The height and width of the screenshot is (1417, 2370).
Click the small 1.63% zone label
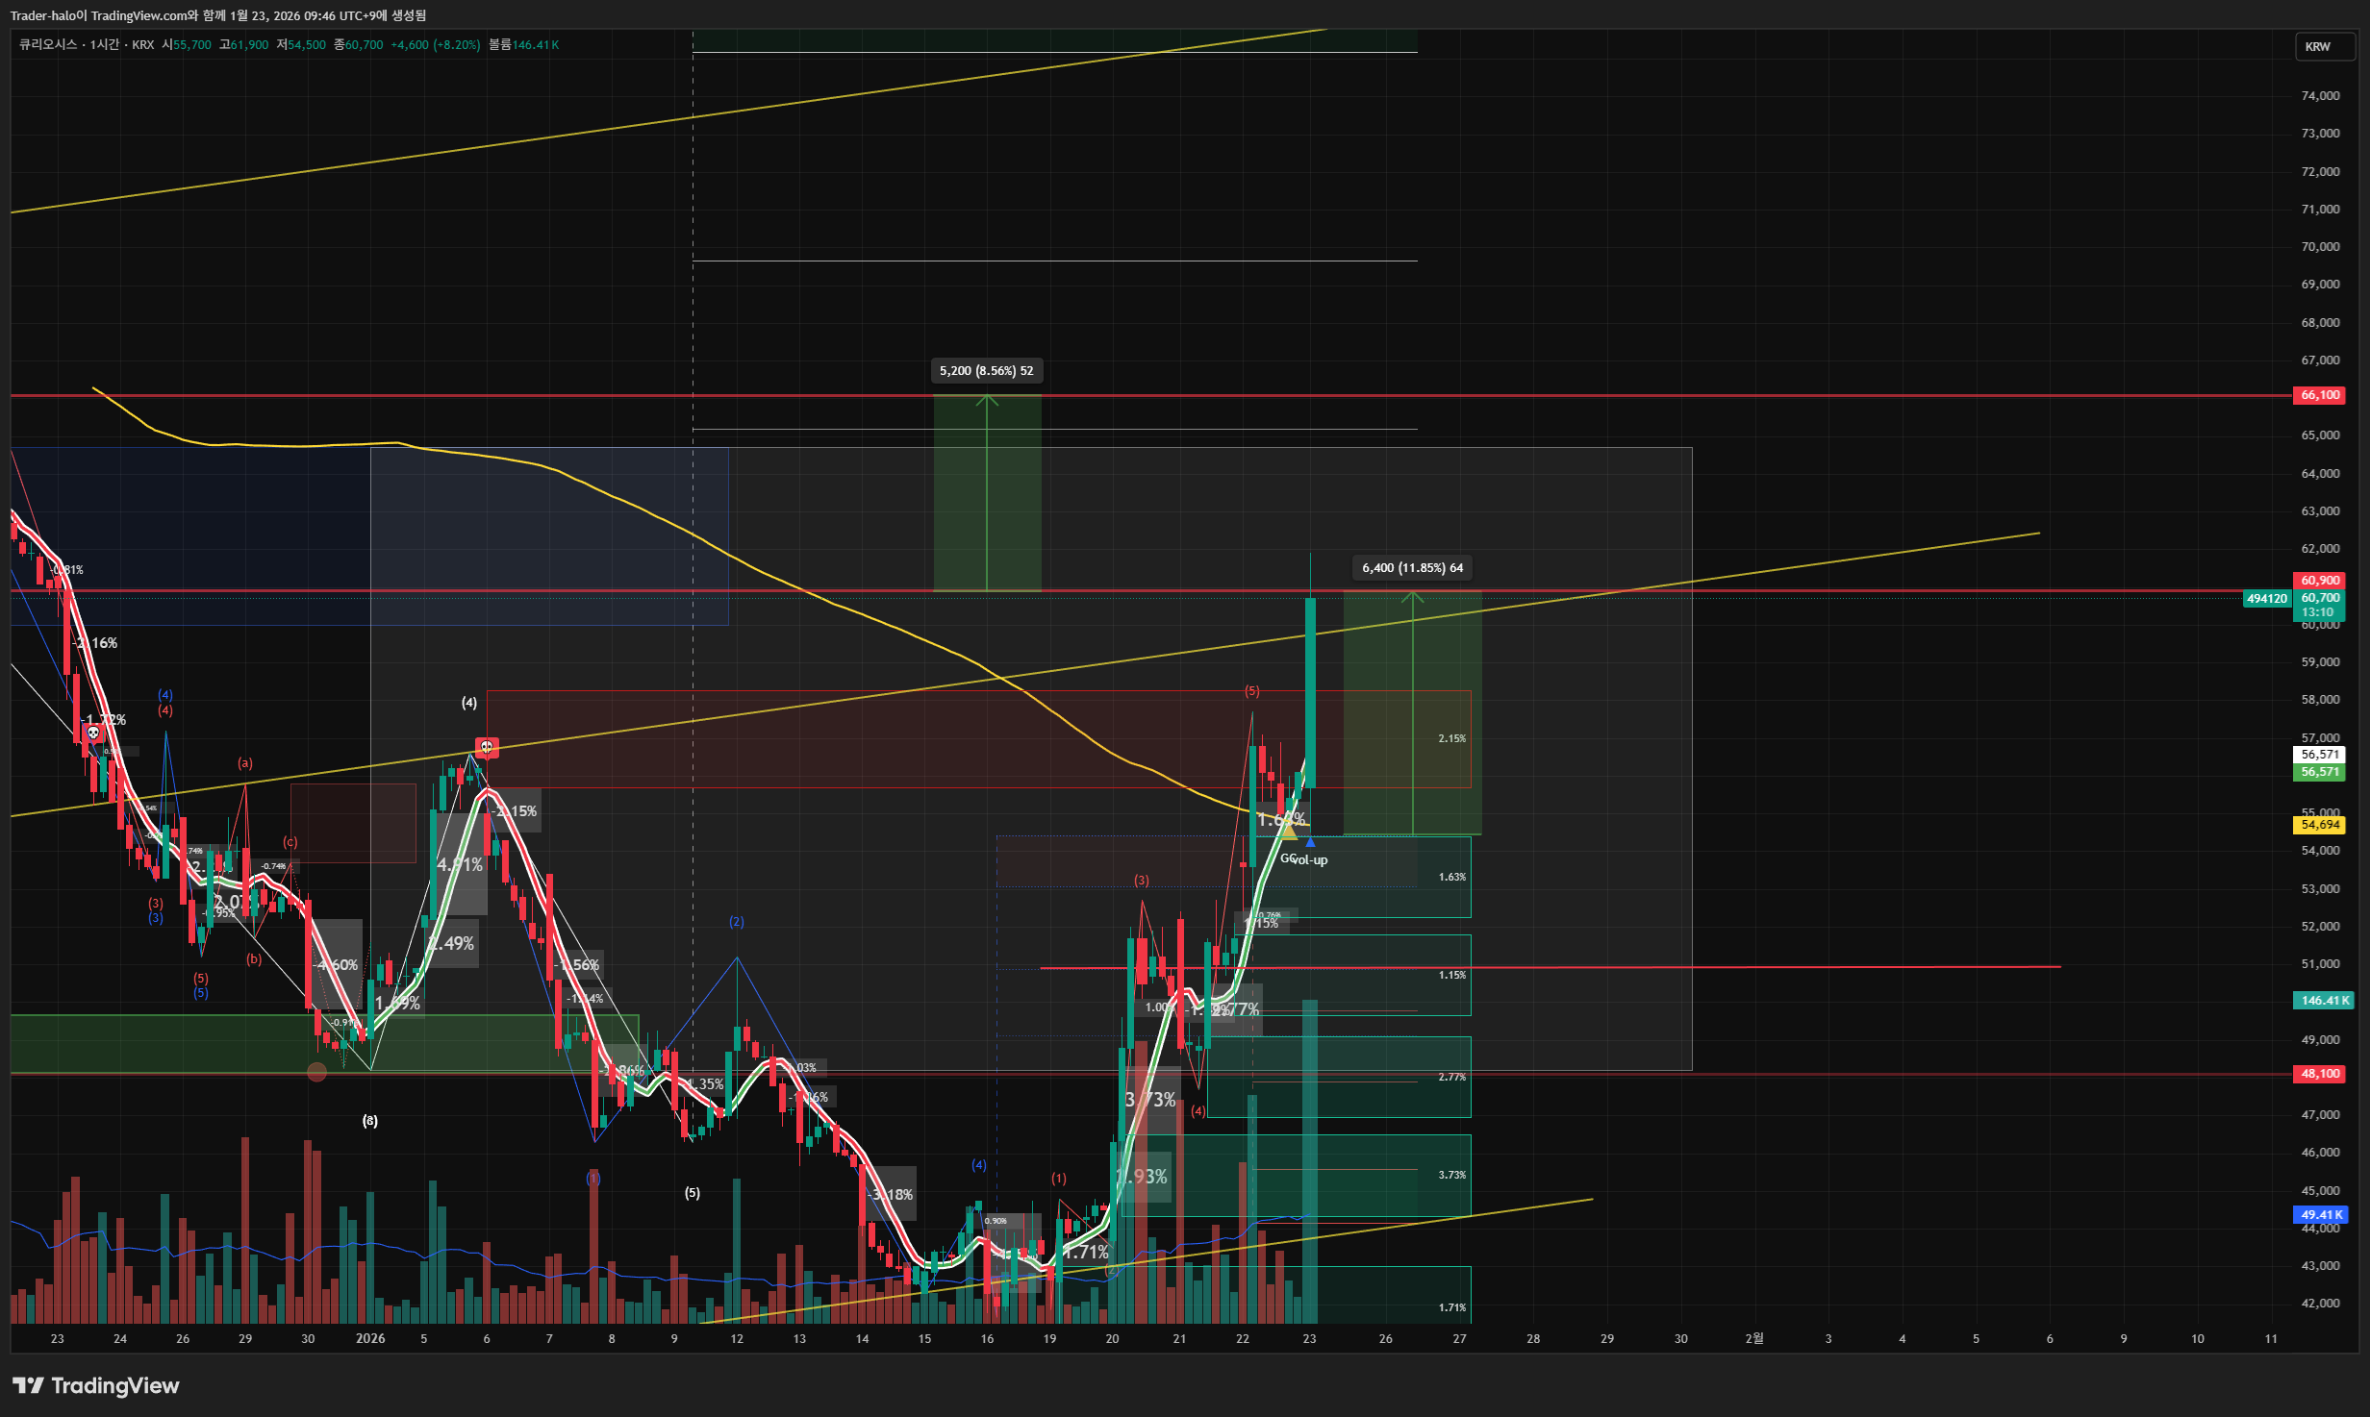tap(1452, 878)
